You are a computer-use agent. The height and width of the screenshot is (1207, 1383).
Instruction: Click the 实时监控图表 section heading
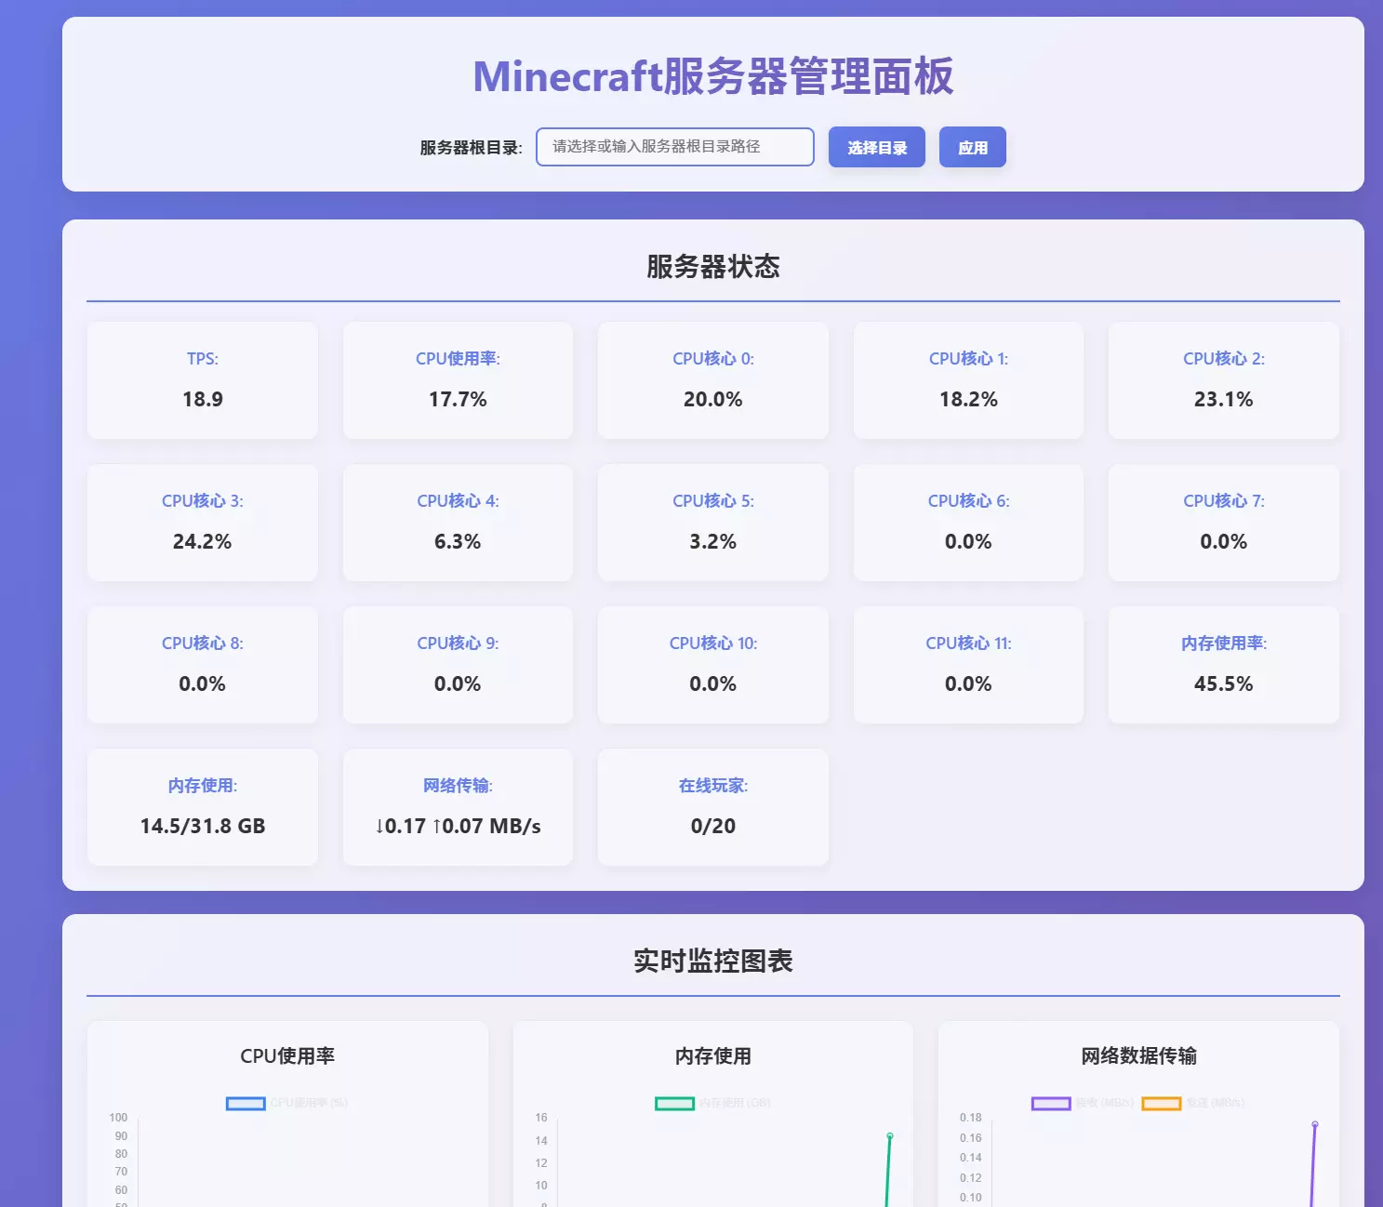(x=713, y=961)
